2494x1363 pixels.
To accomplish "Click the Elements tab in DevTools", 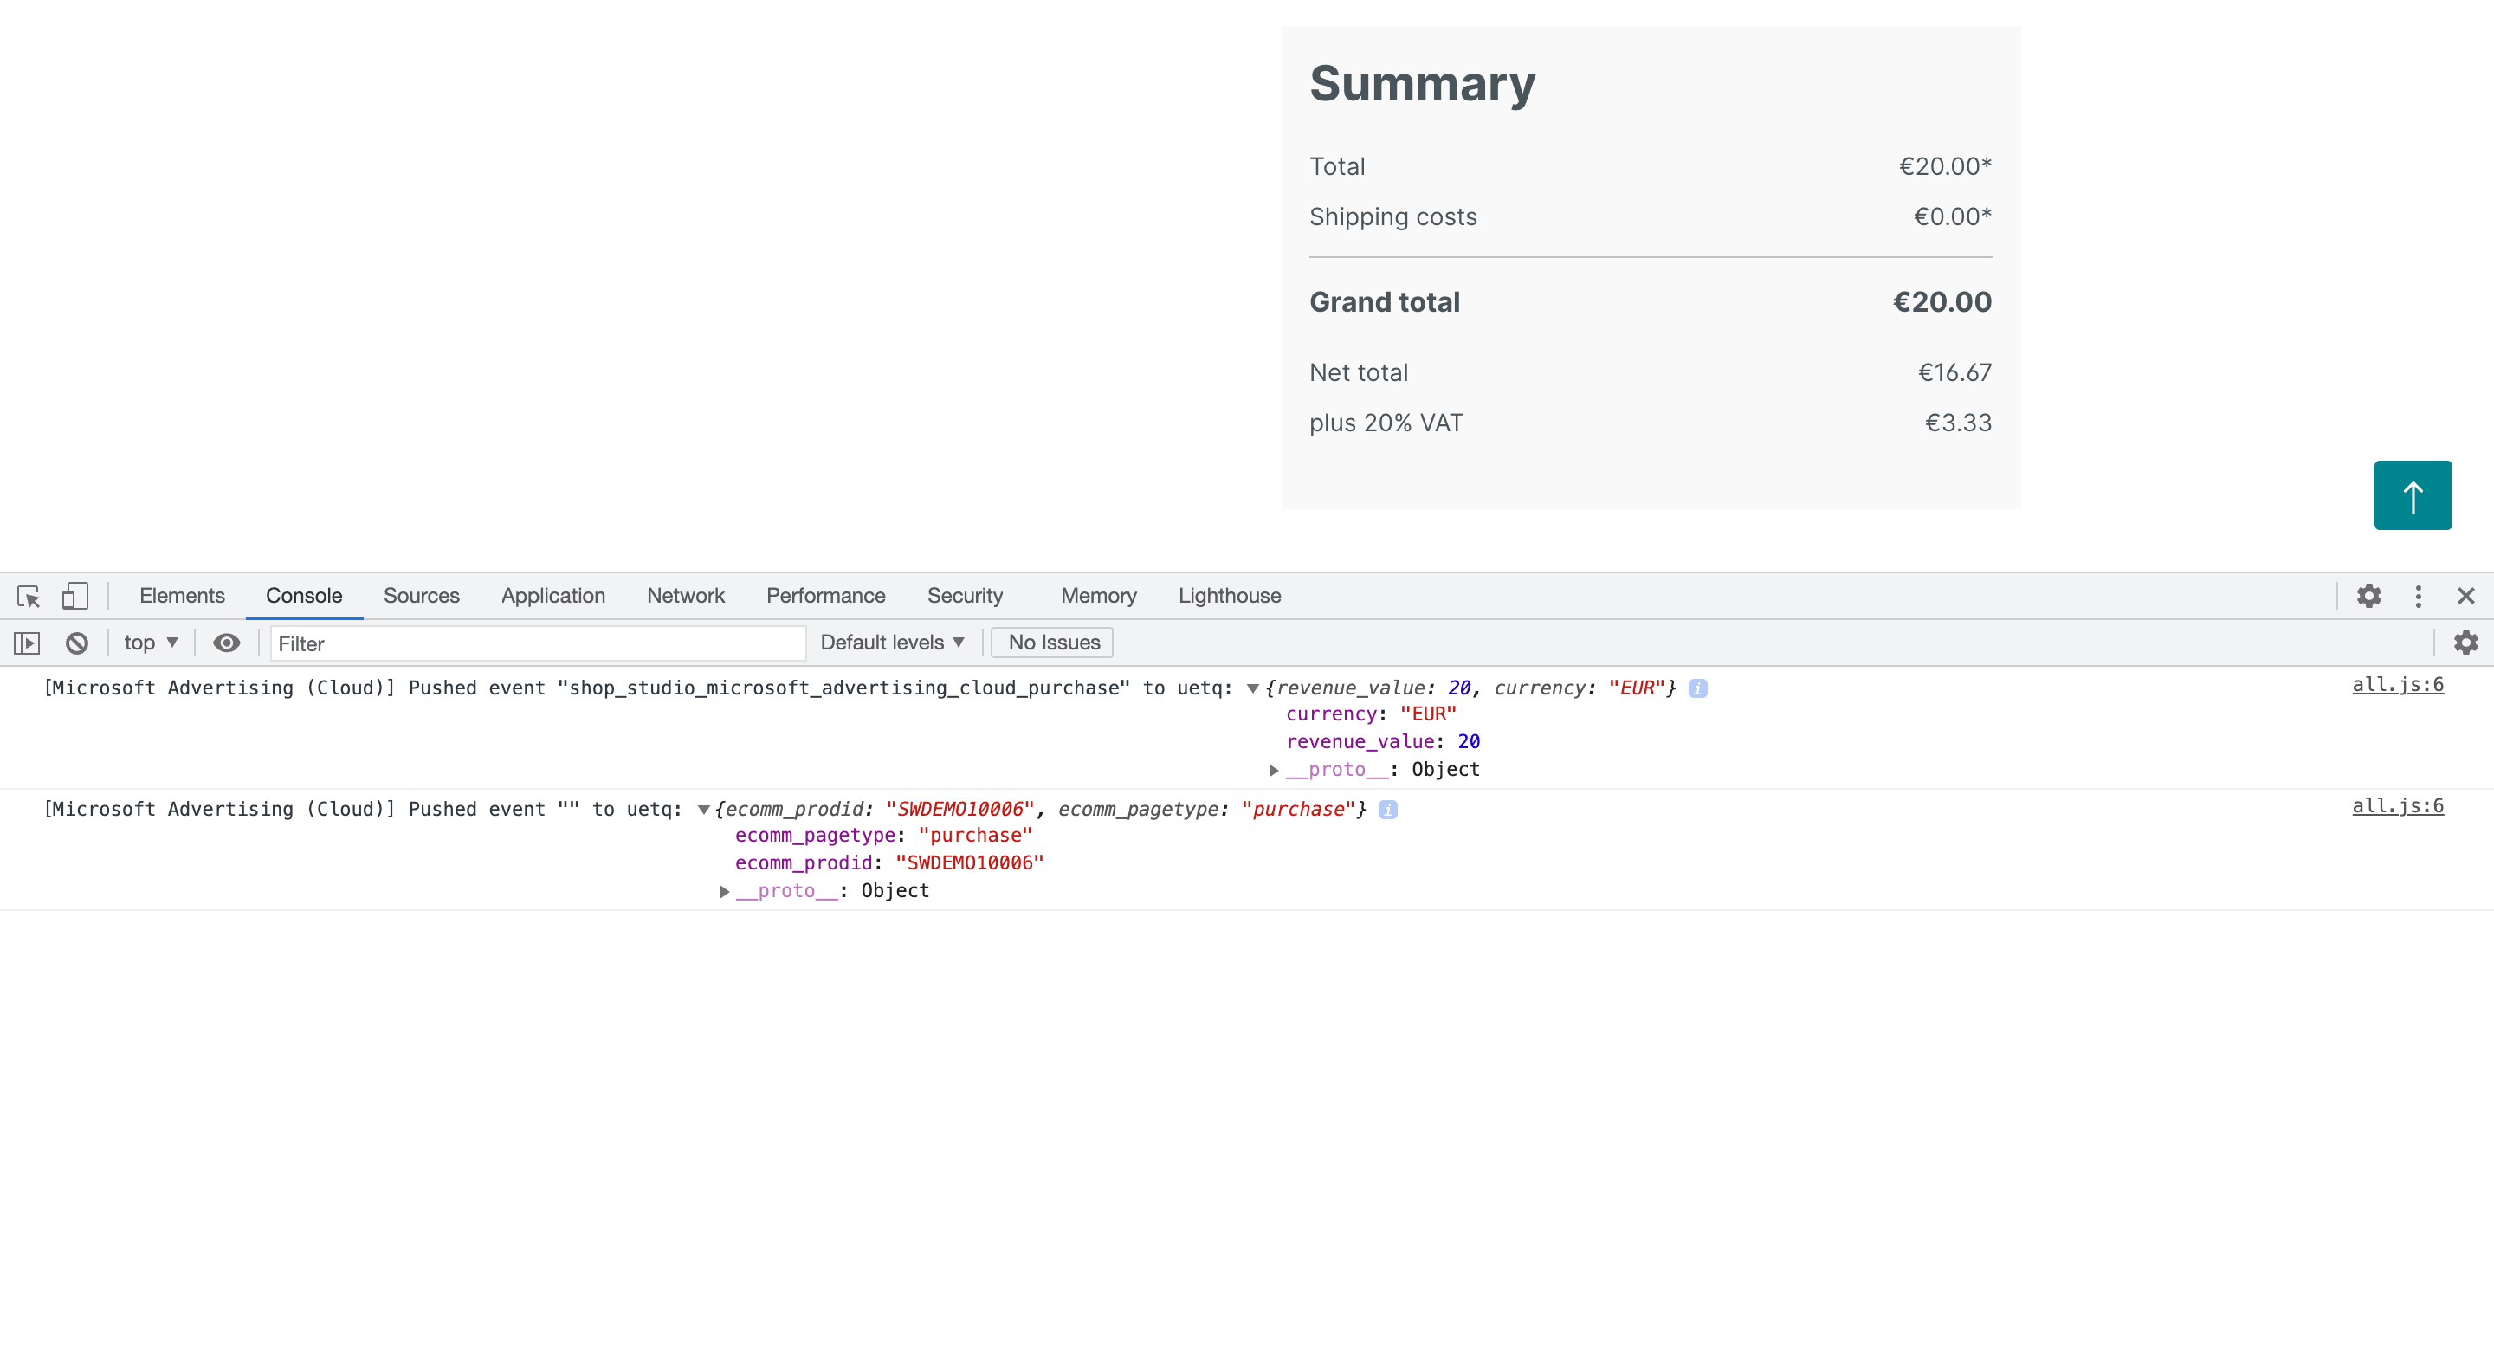I will 179,596.
